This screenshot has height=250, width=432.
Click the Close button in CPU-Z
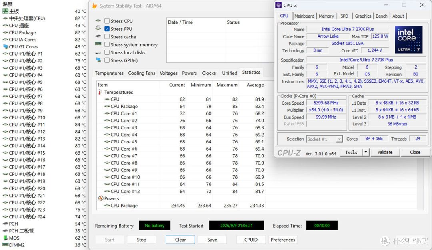coord(415,152)
